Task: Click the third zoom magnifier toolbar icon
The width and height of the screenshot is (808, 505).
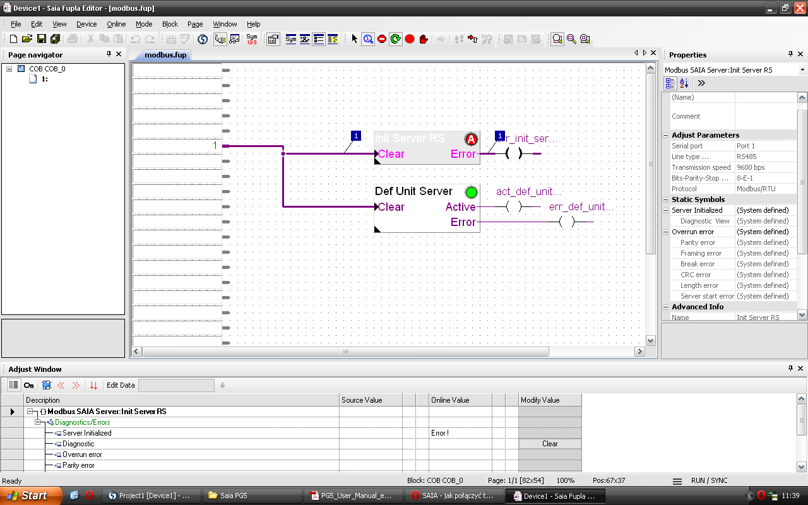Action: [585, 39]
